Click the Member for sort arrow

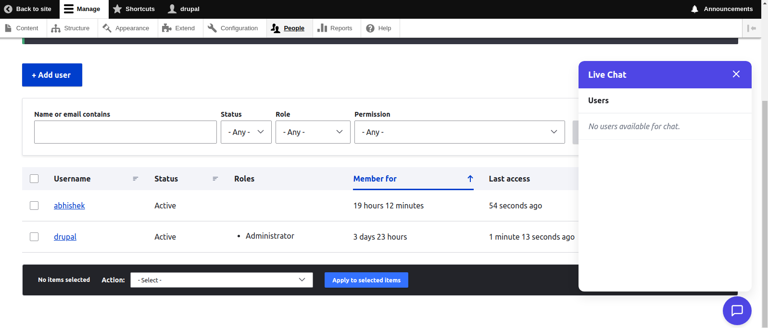470,179
